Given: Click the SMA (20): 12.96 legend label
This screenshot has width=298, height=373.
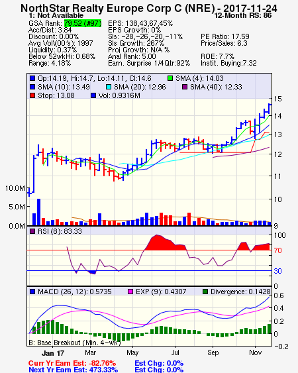Looking at the screenshot, I should pos(140,87).
